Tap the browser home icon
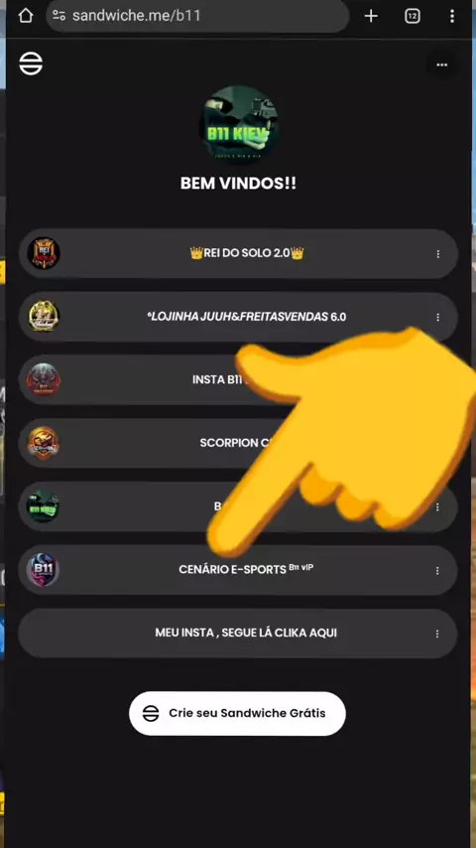476x848 pixels. 26,16
